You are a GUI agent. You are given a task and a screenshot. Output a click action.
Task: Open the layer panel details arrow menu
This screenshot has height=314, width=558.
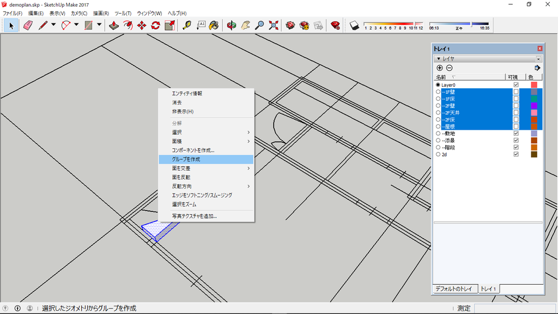(537, 68)
